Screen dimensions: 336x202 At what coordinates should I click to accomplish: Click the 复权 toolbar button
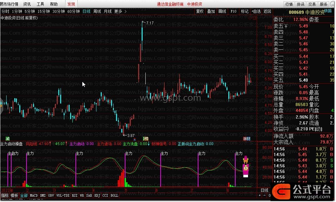pos(200,11)
